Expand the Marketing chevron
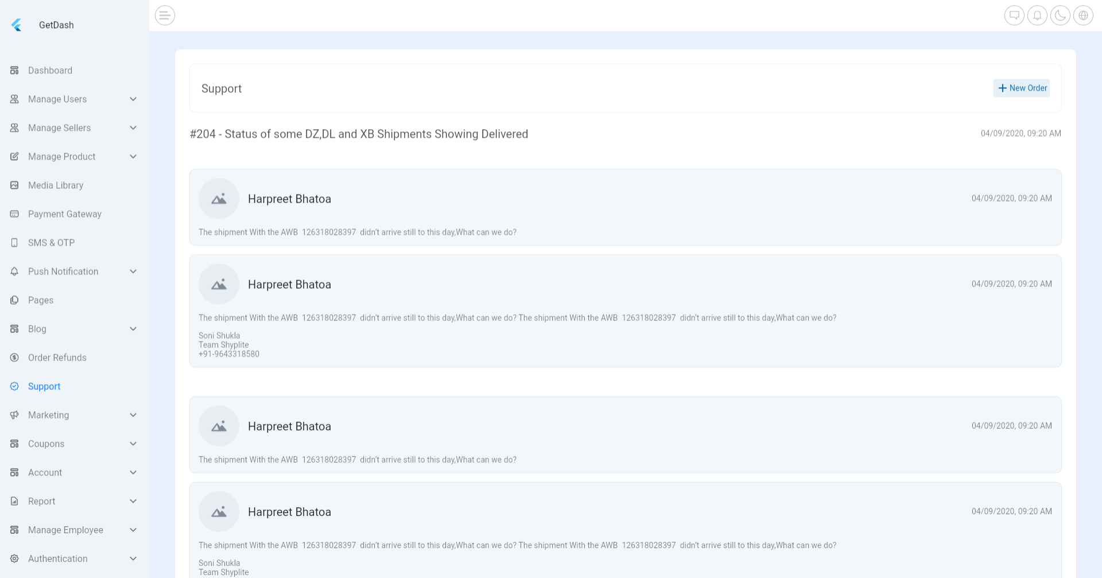Image resolution: width=1102 pixels, height=578 pixels. point(133,415)
